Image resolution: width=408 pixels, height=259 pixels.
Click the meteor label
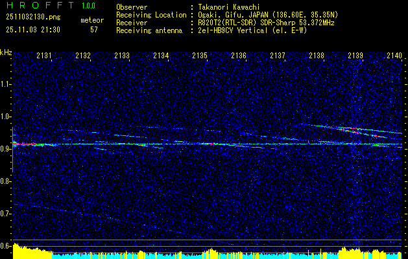[92, 20]
